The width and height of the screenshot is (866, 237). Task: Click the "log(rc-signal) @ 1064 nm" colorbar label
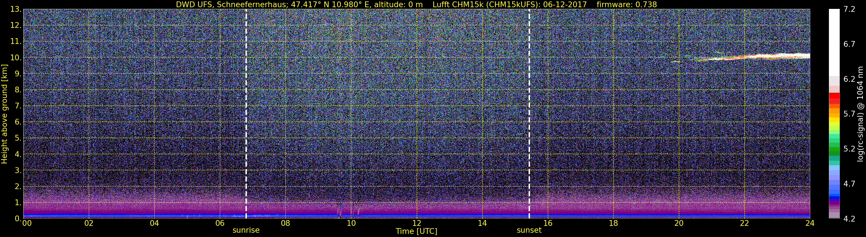[860, 114]
